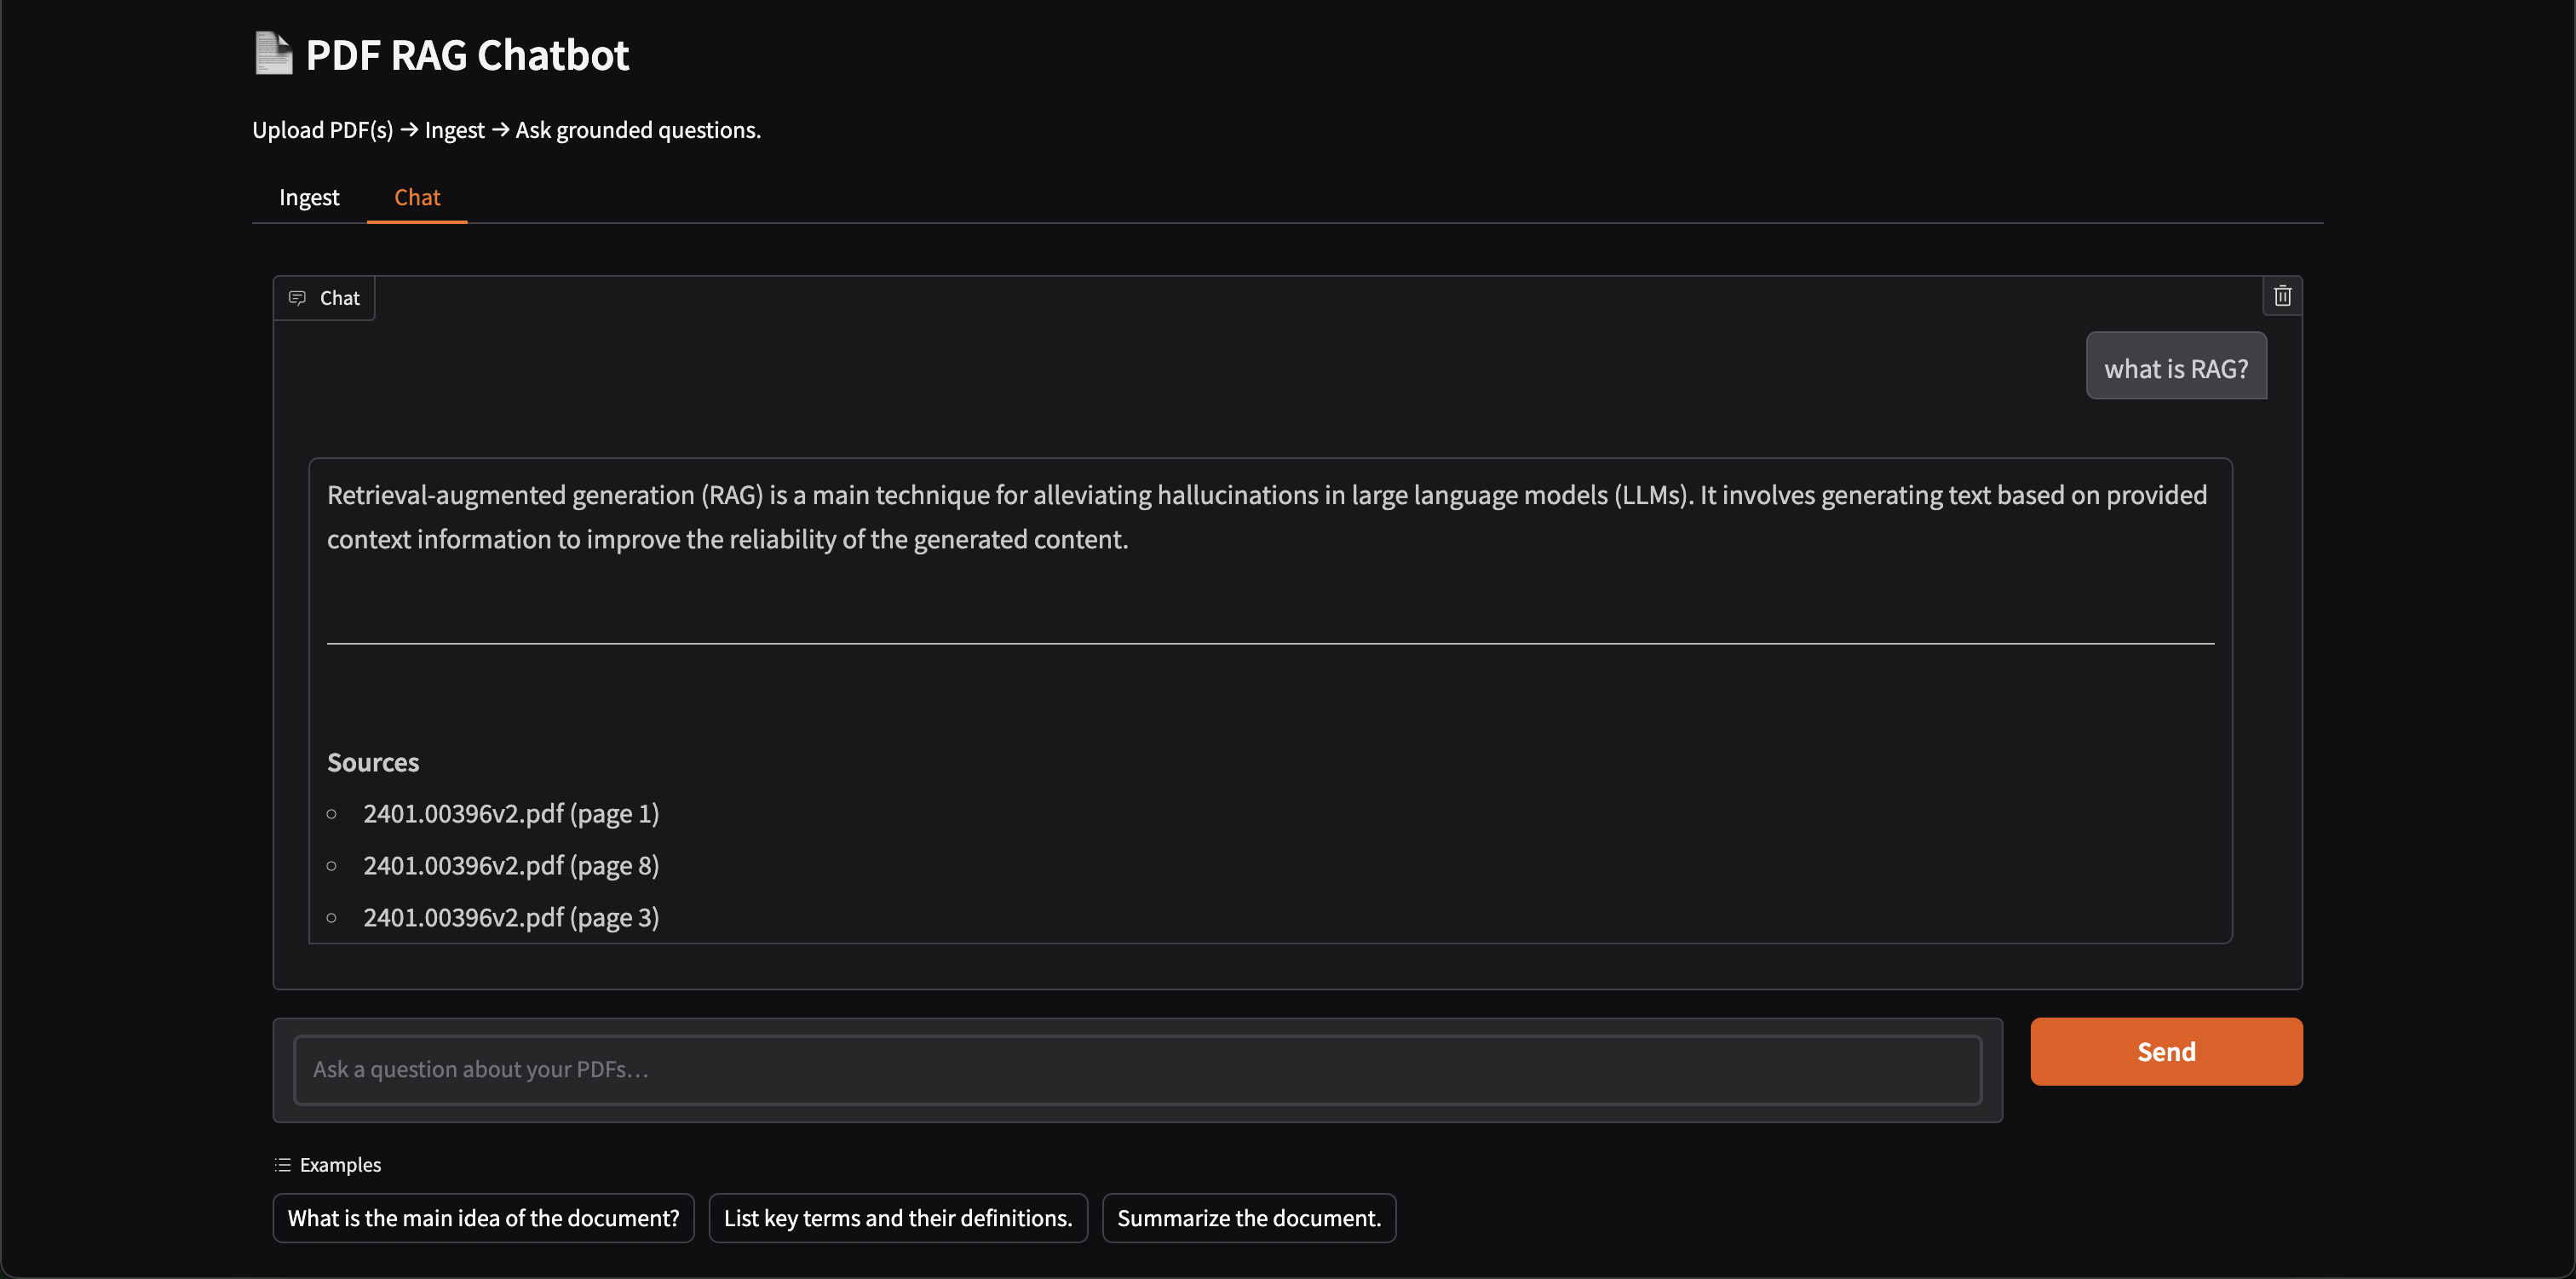Open source 2401.00396v2.pdf (page 1)
Screen dimensions: 2576x1279
(x=511, y=813)
